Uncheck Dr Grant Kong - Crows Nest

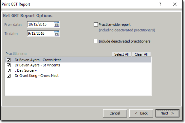pyautogui.click(x=9, y=76)
